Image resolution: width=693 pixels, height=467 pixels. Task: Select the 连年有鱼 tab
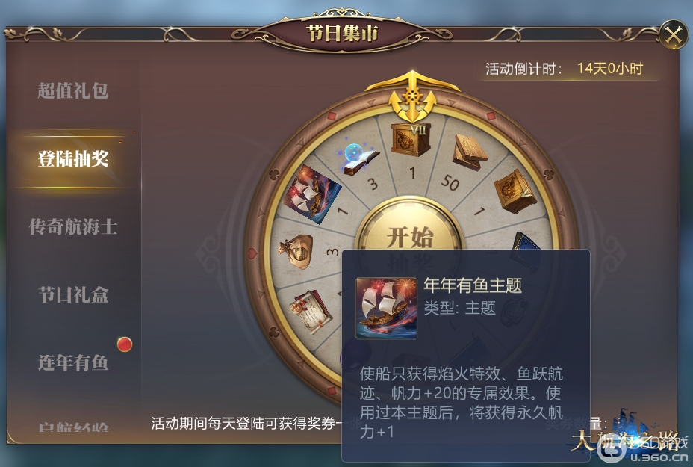73,362
